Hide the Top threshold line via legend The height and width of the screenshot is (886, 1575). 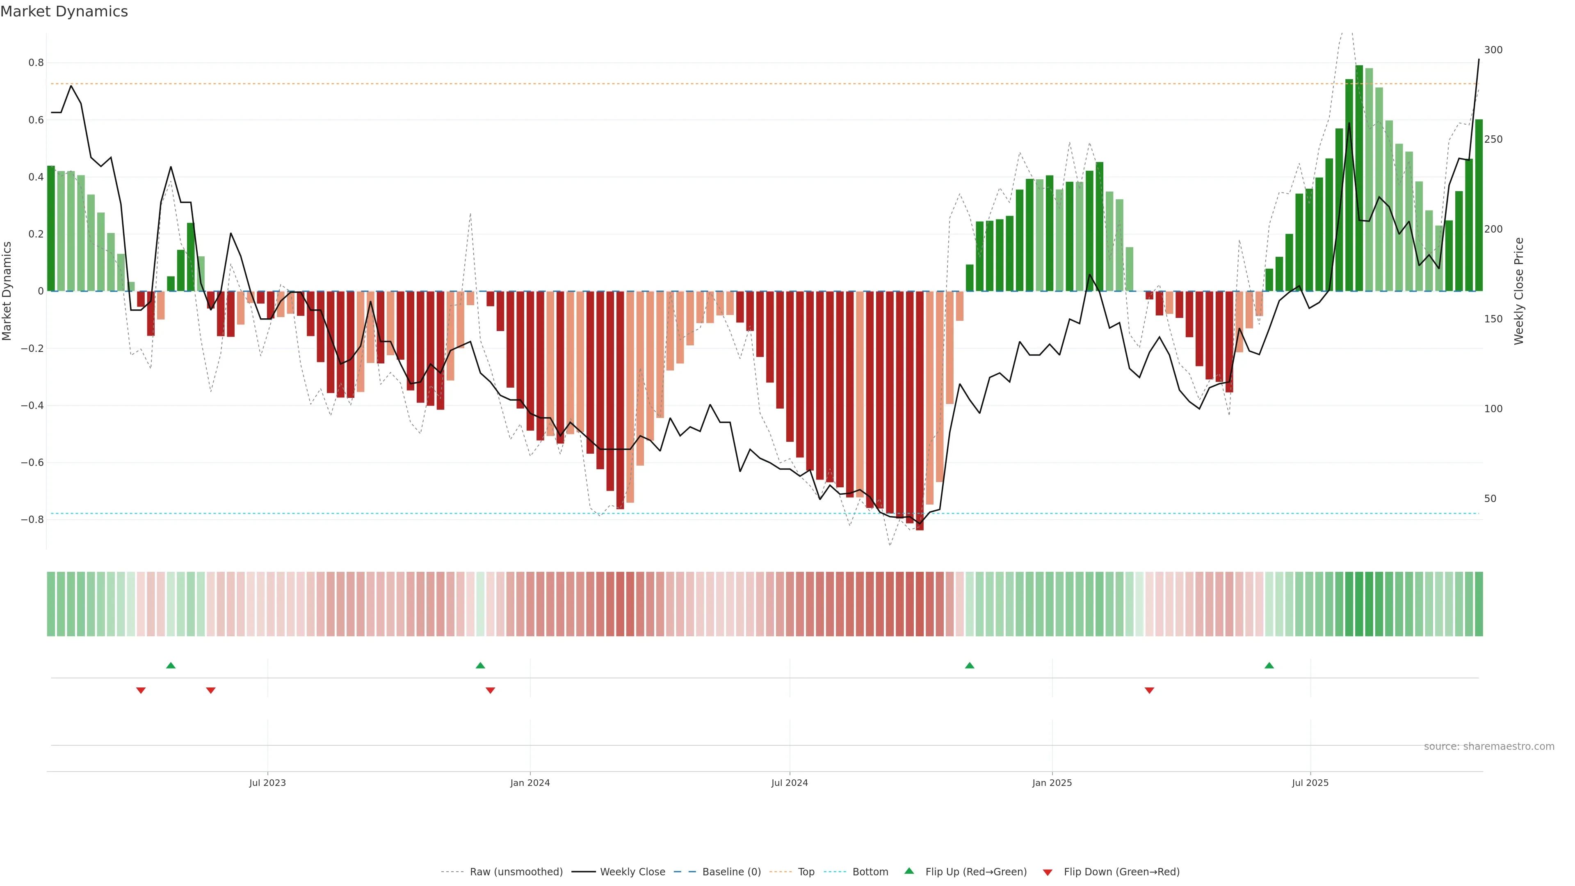point(806,872)
